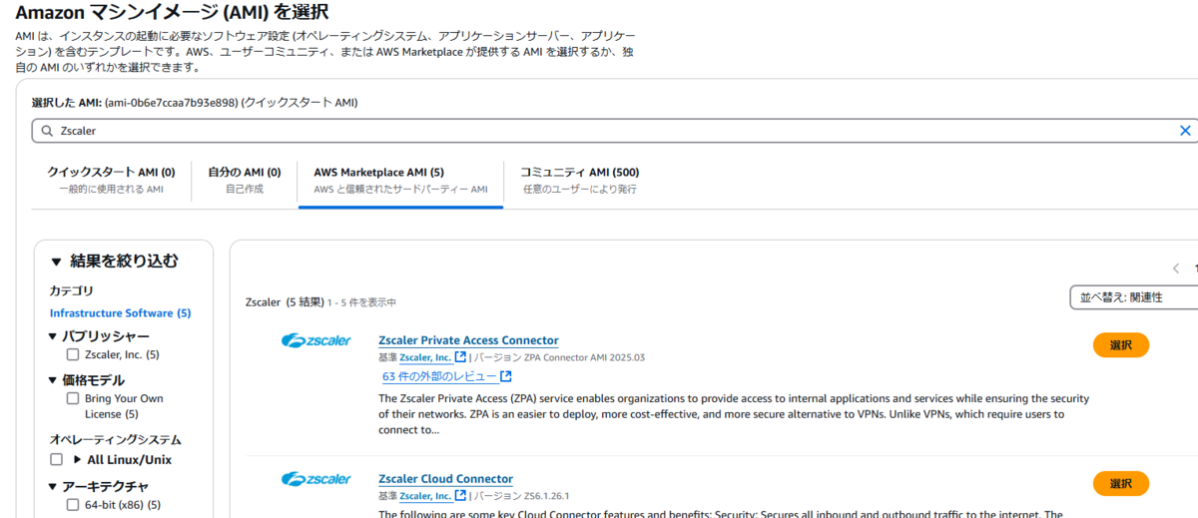The height and width of the screenshot is (518, 1198).
Task: Click Zscaler, Inc. vendor link under Private Access Connector
Action: coord(425,357)
